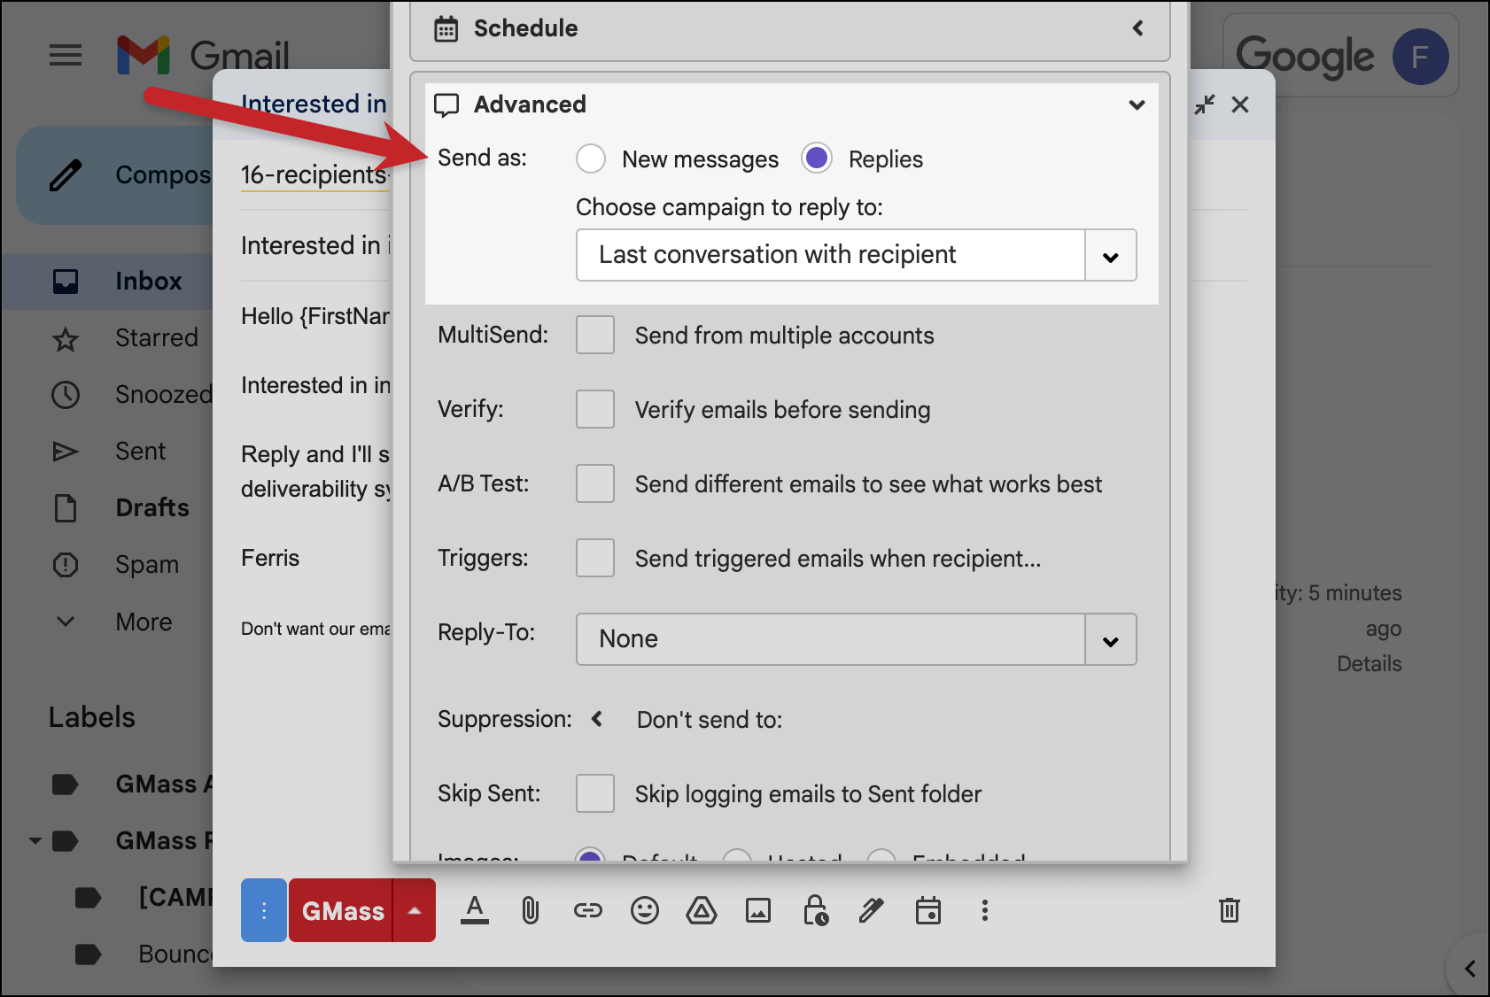Open more options three-dot menu in compose toolbar
The height and width of the screenshot is (997, 1490).
pyautogui.click(x=984, y=910)
